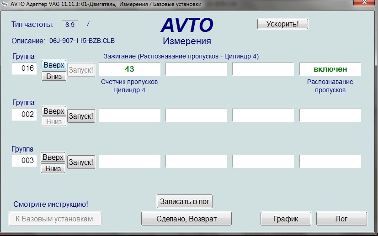Select the group 002 number field

(x=24, y=115)
